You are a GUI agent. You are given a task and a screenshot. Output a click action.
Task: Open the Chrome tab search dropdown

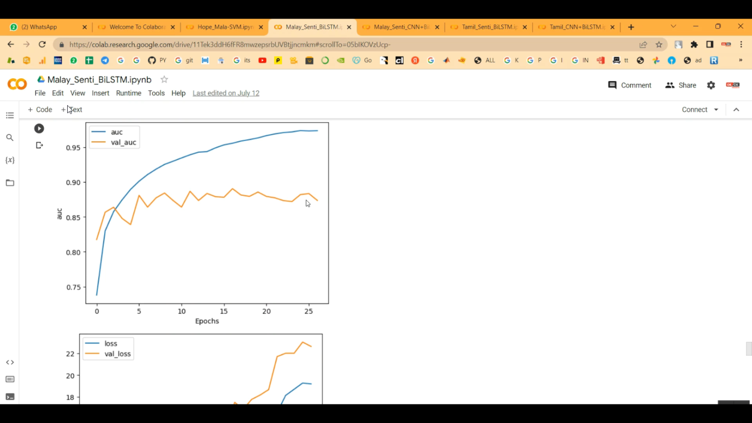click(x=673, y=27)
